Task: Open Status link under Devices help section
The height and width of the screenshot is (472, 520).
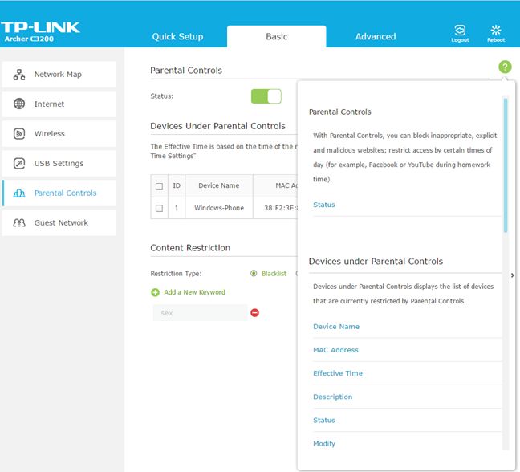Action: click(324, 421)
